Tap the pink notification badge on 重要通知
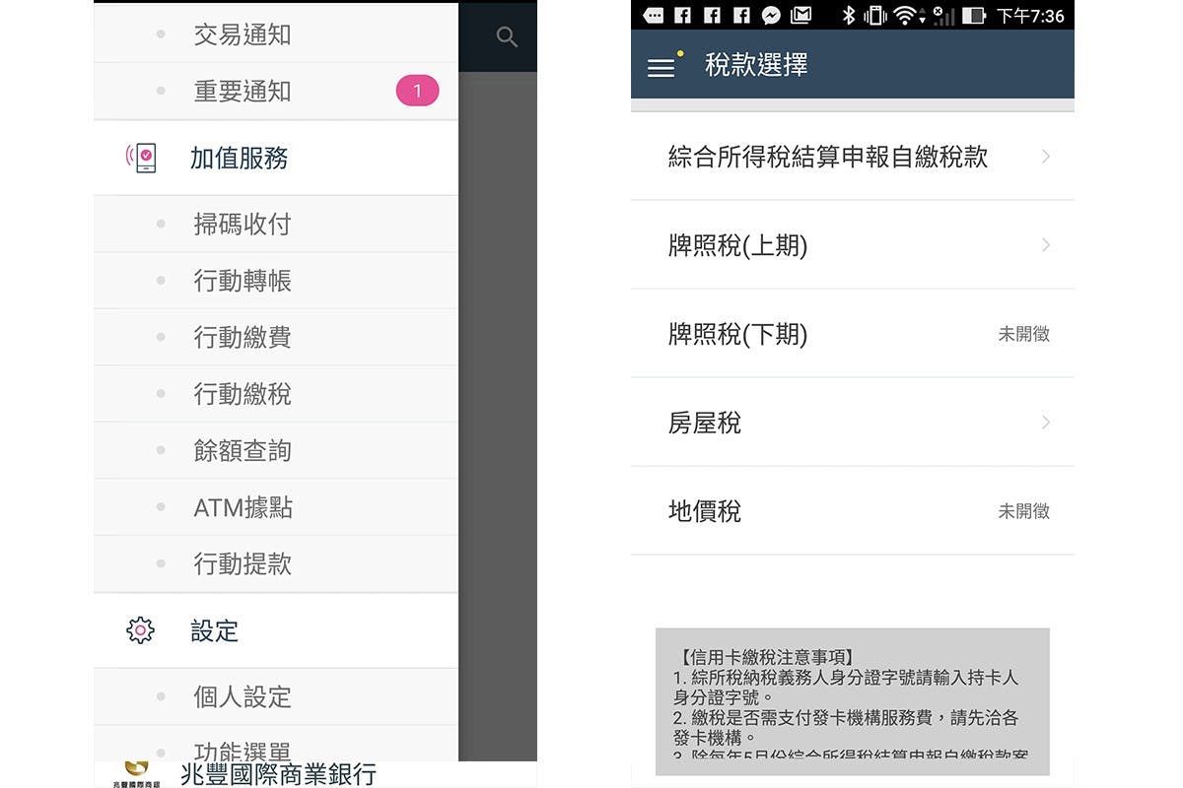1183x788 pixels. click(417, 91)
